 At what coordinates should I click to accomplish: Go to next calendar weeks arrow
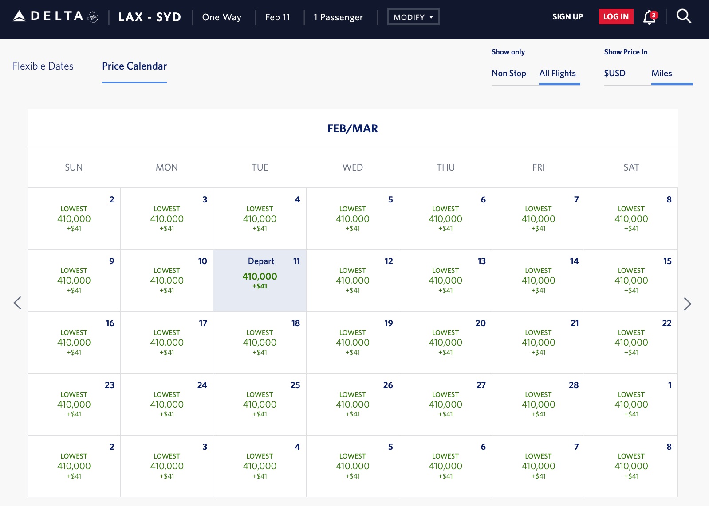687,304
